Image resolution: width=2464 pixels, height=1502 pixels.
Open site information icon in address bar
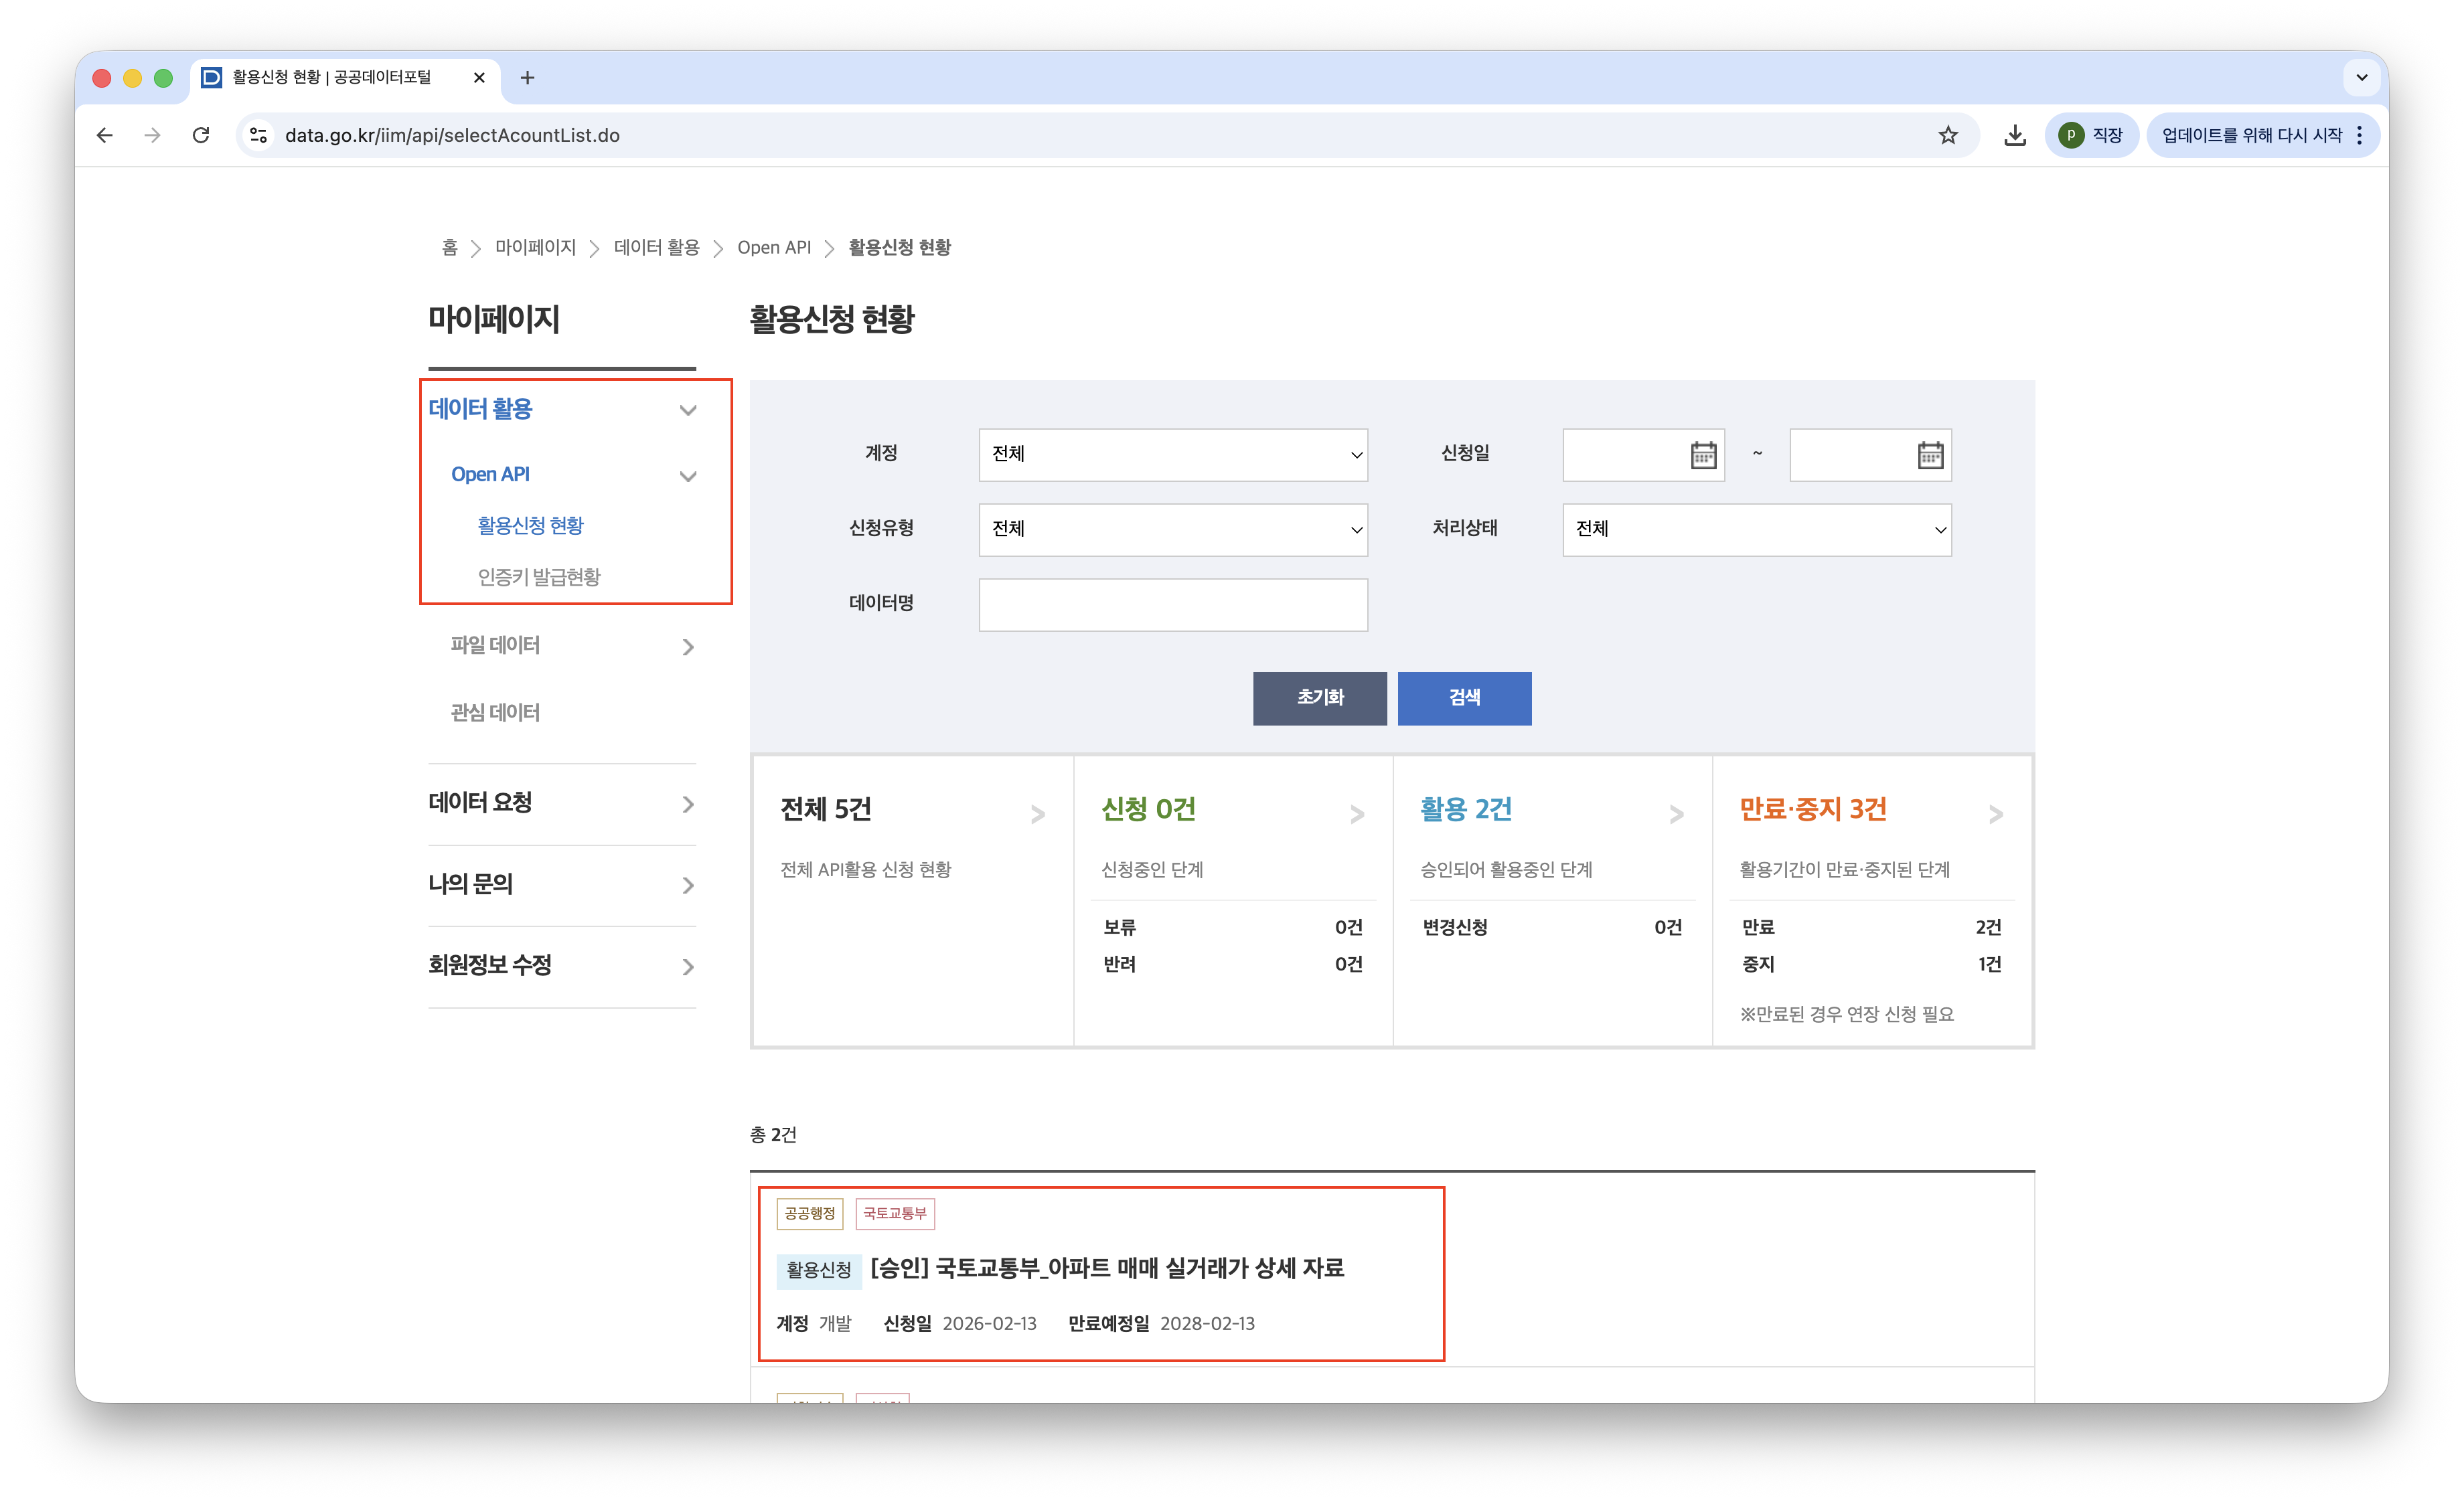click(259, 135)
